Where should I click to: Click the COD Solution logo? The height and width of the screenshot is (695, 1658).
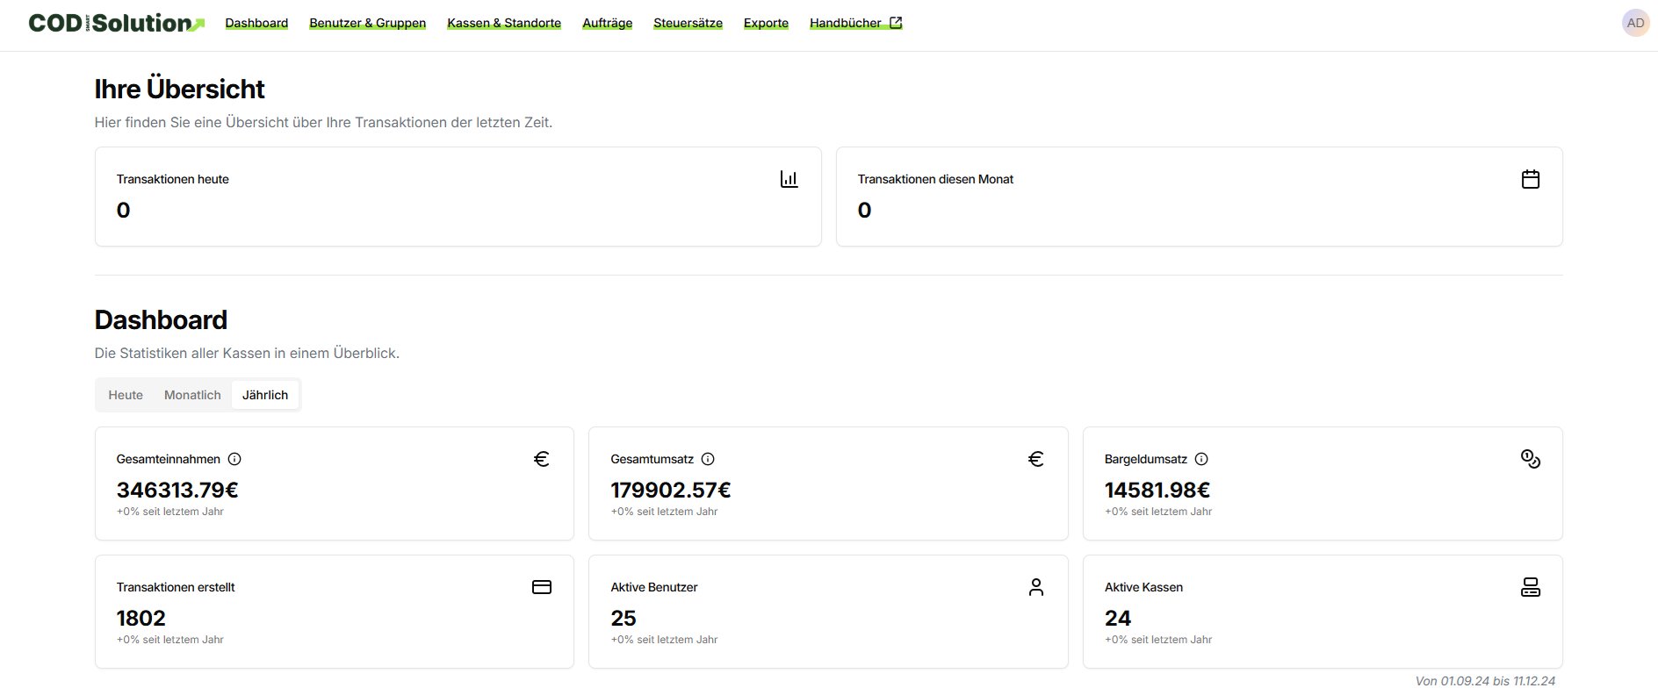click(x=116, y=23)
